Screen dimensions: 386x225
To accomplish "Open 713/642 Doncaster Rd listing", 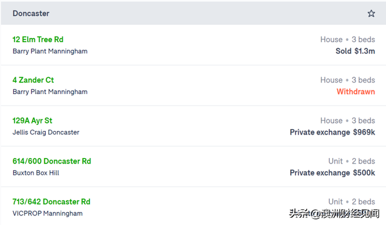I will 51,201.
